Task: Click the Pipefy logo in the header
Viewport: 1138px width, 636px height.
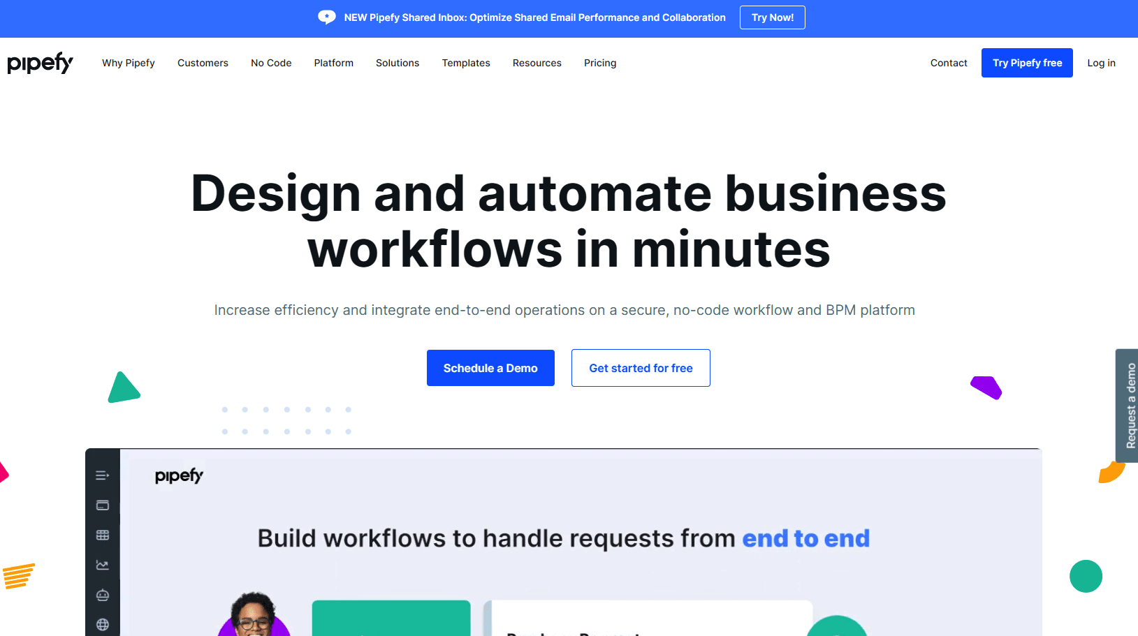Action: [x=40, y=63]
